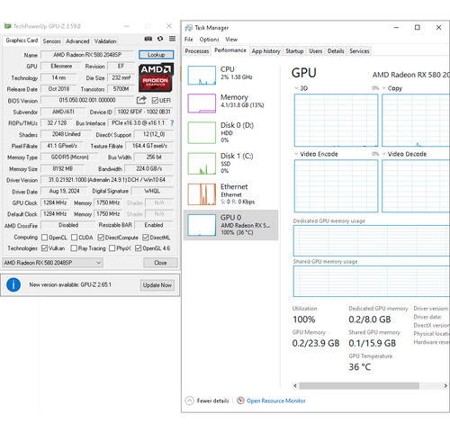This screenshot has height=432, width=450.
Task: Open the 3D engine graph dropdown
Action: pos(296,88)
